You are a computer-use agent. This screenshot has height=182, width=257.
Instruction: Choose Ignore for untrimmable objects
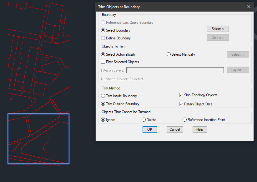pyautogui.click(x=103, y=119)
